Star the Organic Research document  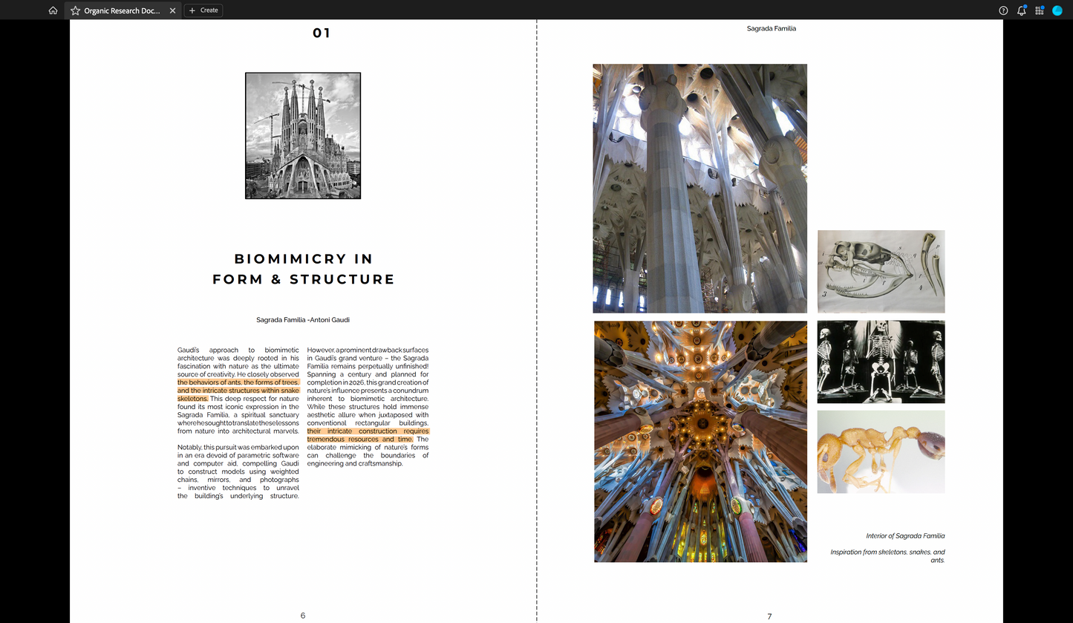(75, 10)
